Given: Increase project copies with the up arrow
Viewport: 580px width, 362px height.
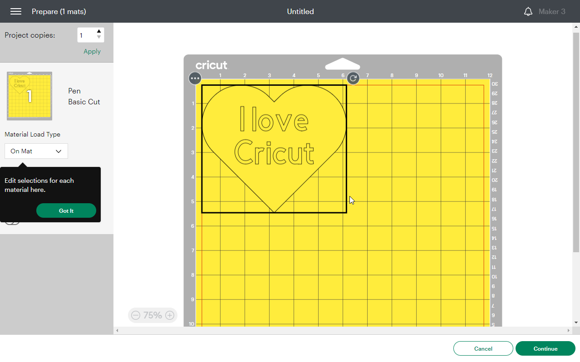Looking at the screenshot, I should click(99, 32).
